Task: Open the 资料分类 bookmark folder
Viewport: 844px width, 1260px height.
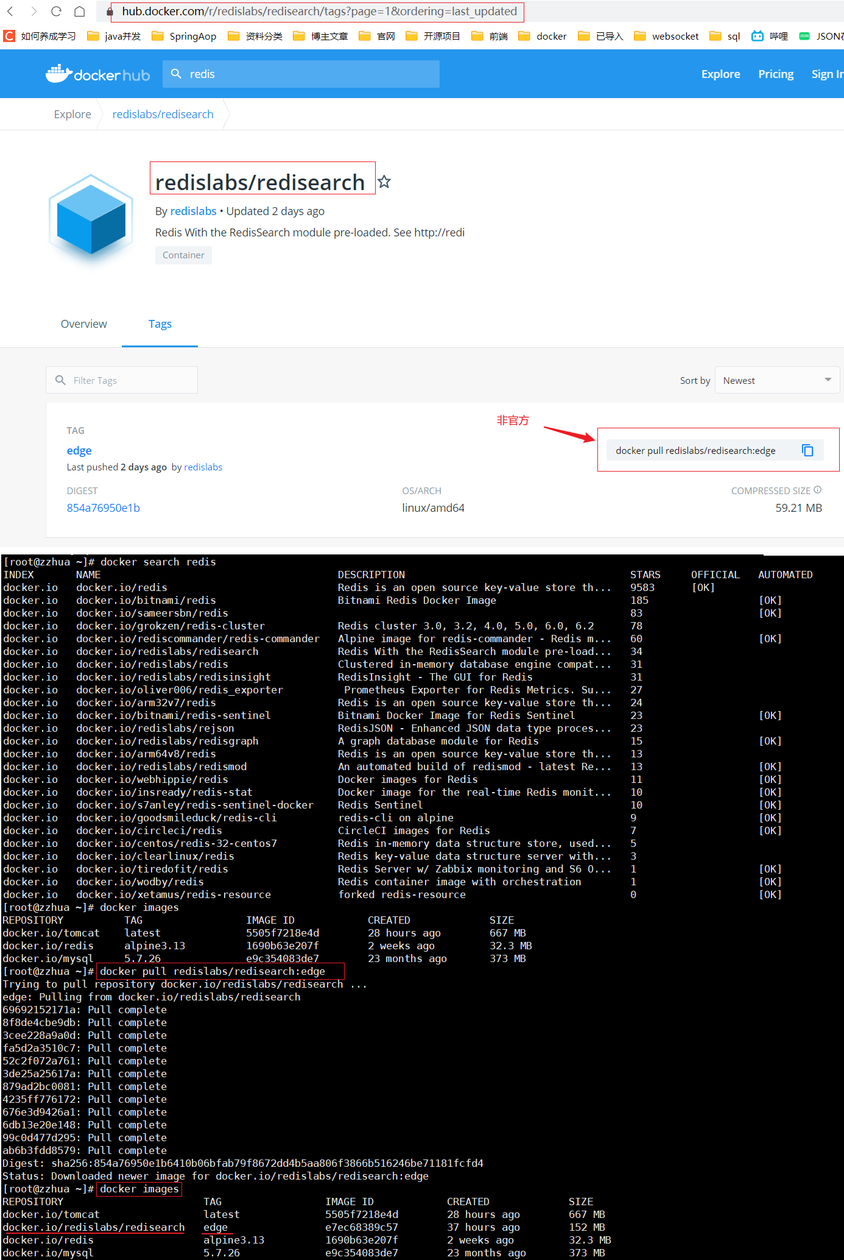Action: [255, 36]
